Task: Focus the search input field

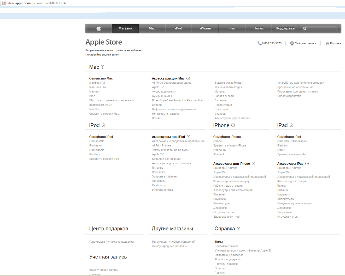Action: [320, 28]
